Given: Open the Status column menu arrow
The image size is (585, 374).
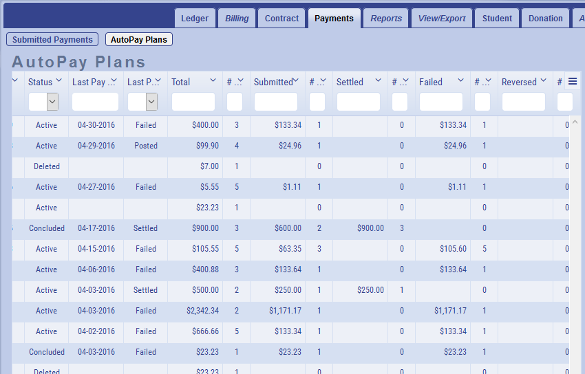Looking at the screenshot, I should (61, 81).
